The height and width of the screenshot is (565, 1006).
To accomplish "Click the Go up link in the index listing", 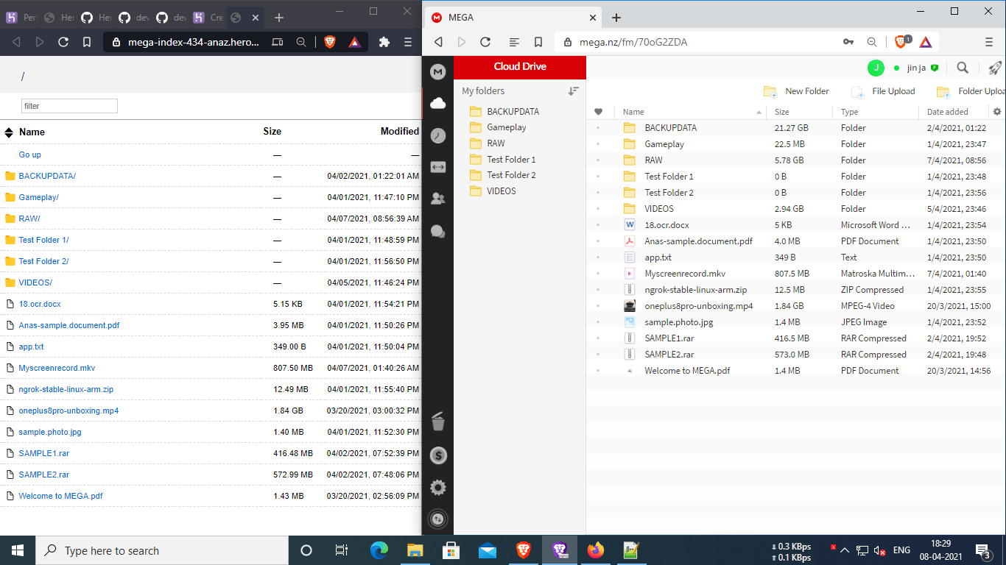I will point(29,154).
